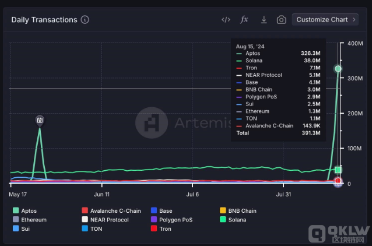This screenshot has width=372, height=246.
Task: Open the embed code icon
Action: click(x=226, y=20)
